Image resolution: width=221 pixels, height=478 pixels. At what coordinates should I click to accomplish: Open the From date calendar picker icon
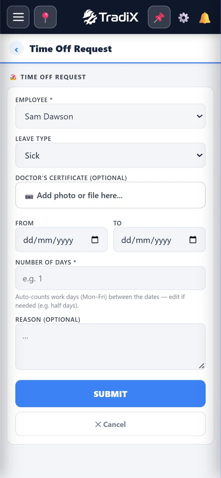(x=95, y=240)
